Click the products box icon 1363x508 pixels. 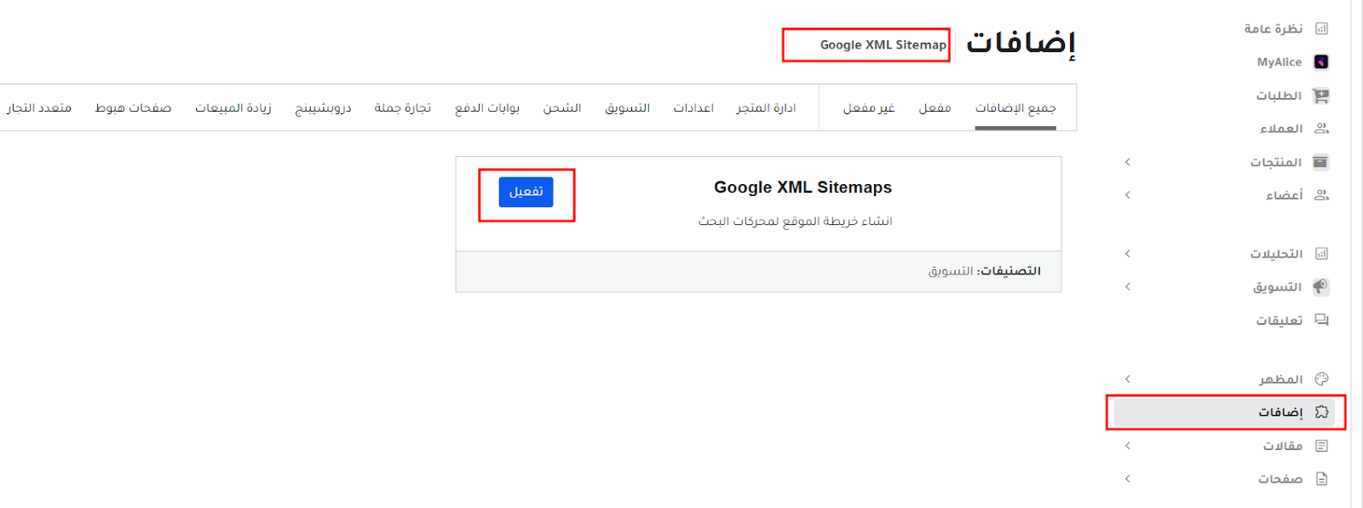tap(1321, 162)
